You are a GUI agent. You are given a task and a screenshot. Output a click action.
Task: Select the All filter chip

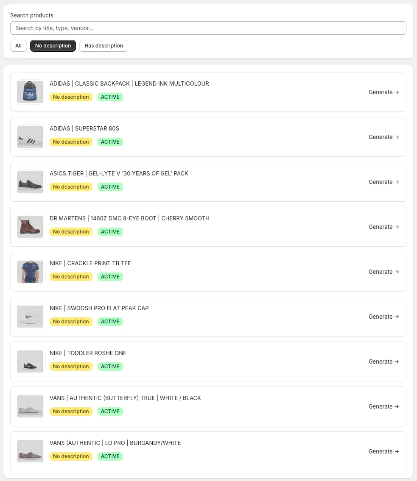click(x=18, y=45)
